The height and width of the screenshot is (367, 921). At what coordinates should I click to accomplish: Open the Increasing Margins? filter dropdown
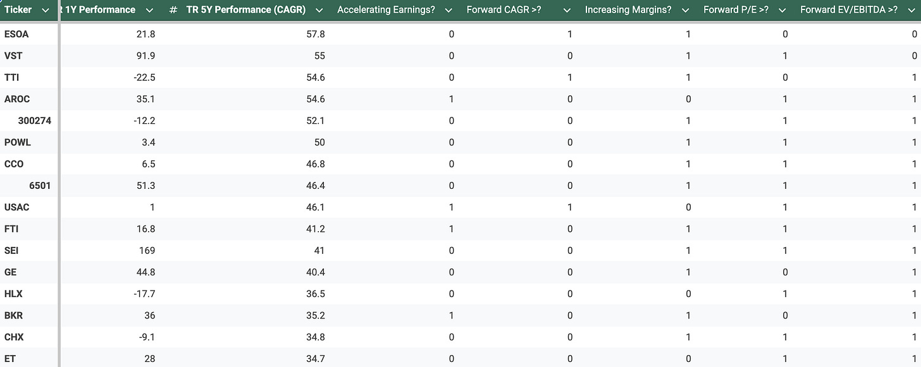click(685, 10)
